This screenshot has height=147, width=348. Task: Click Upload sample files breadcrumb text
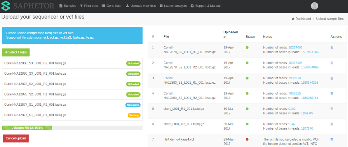(x=330, y=19)
